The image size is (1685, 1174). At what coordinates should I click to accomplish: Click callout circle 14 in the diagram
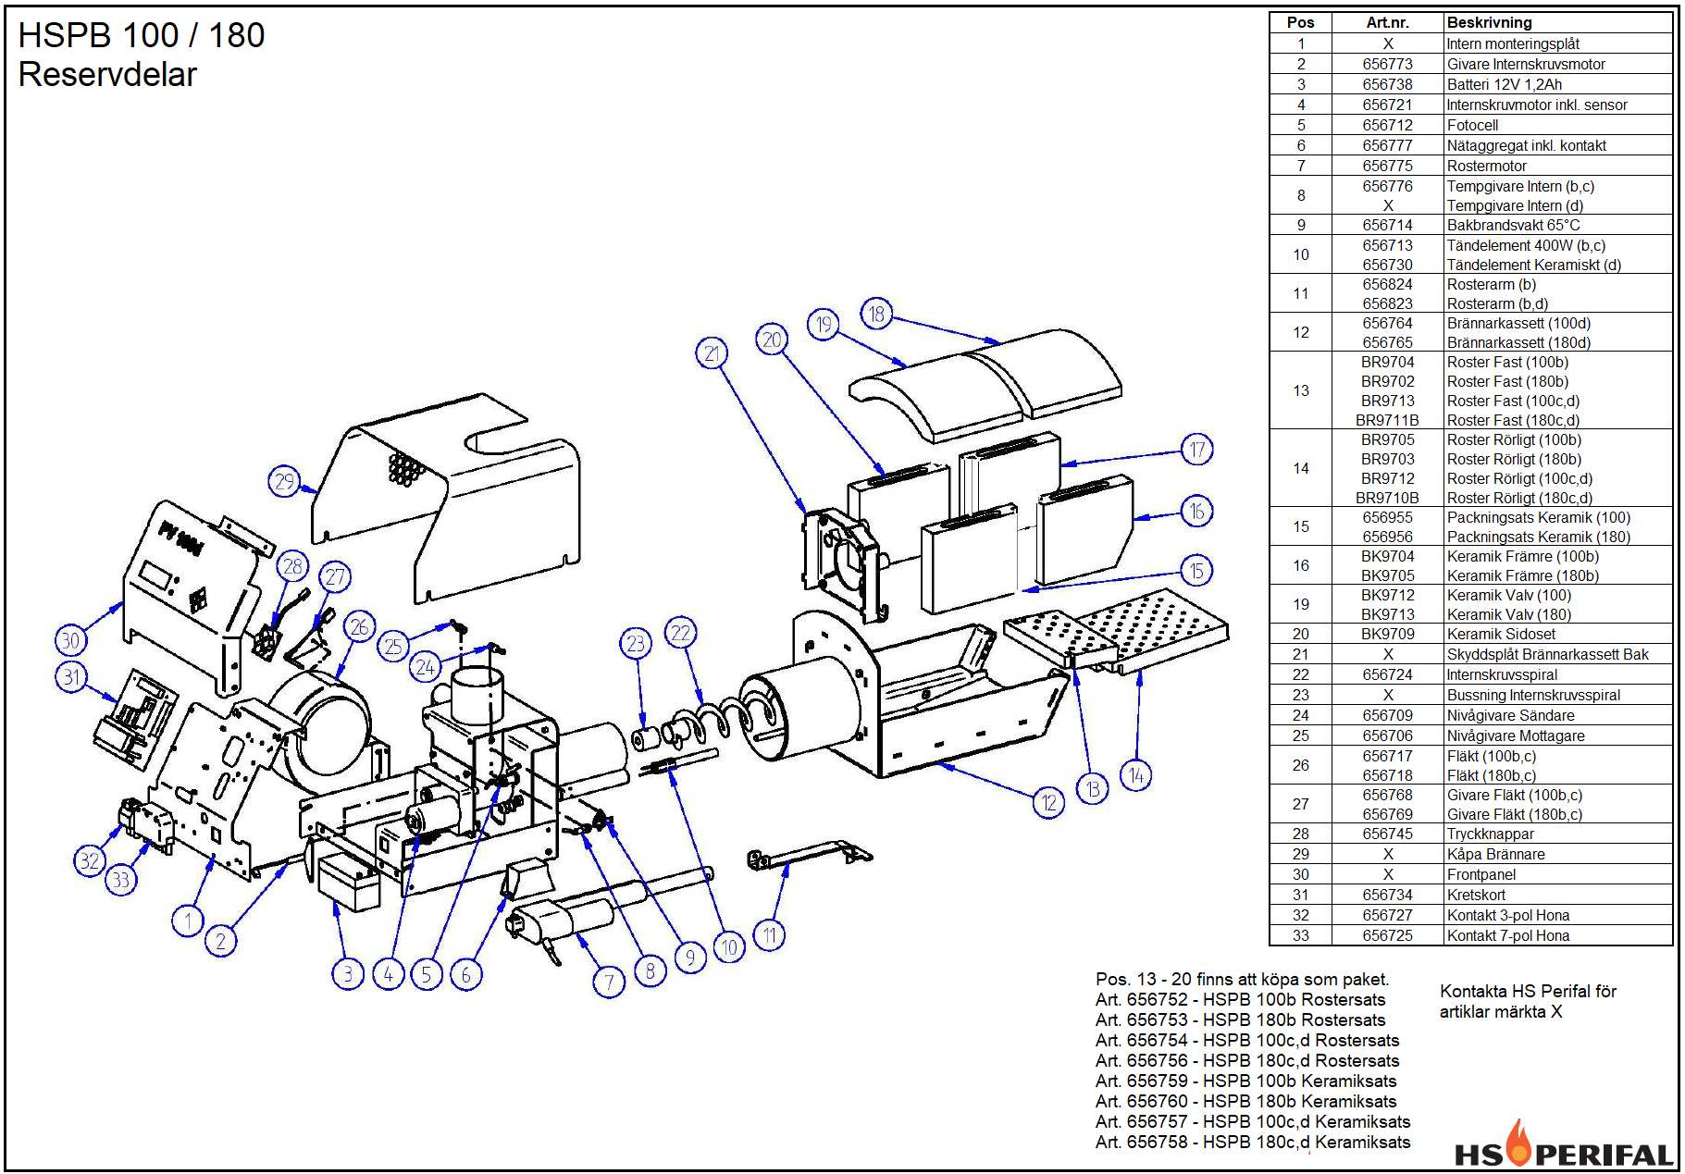1136,775
